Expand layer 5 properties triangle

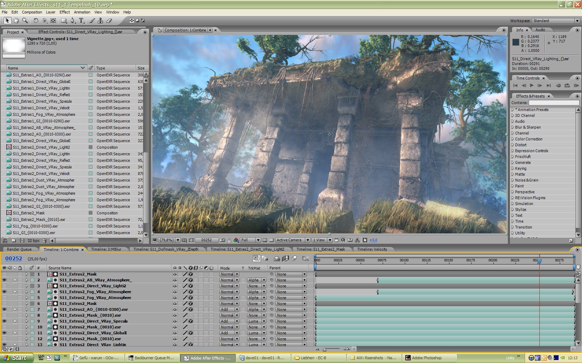27,298
